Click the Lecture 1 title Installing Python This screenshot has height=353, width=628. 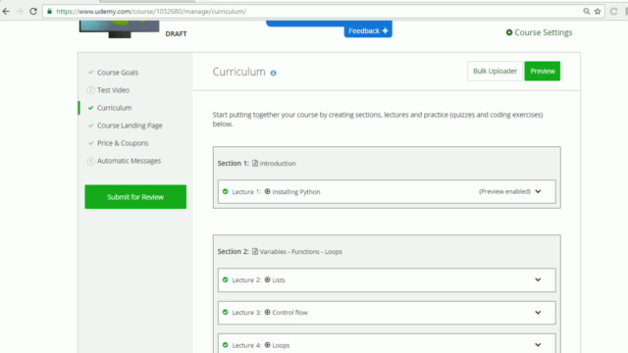296,192
